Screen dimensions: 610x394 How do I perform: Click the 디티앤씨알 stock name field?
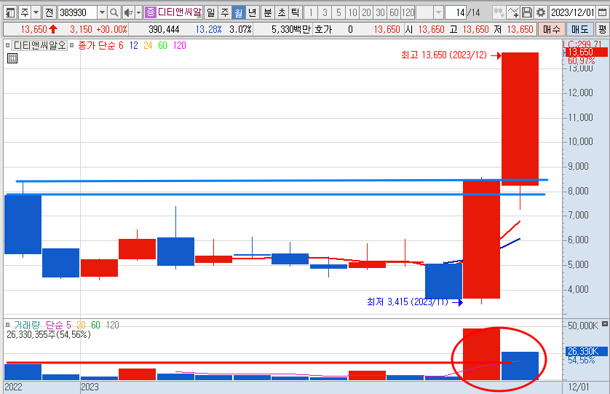(x=179, y=12)
